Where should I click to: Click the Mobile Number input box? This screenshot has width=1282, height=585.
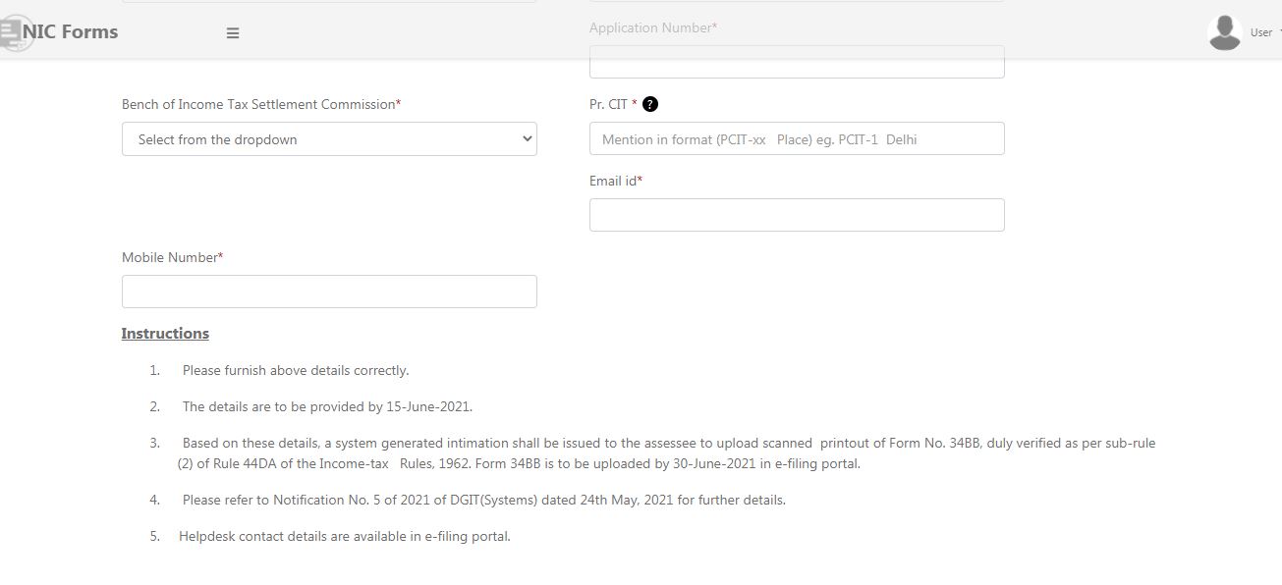328,291
